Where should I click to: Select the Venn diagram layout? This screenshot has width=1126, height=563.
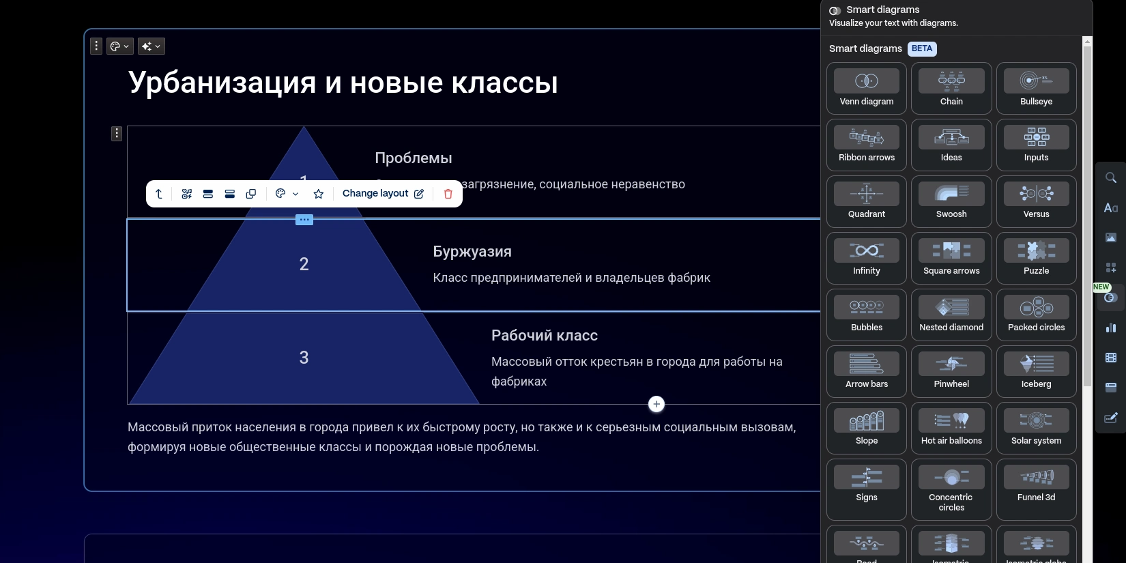[866, 88]
